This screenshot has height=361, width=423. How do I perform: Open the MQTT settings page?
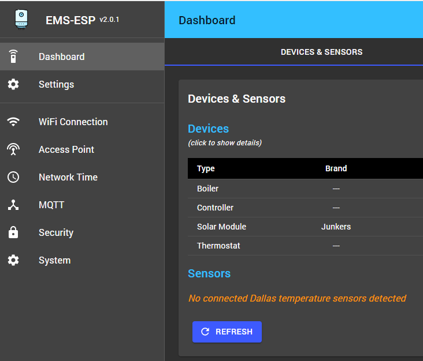pyautogui.click(x=51, y=205)
